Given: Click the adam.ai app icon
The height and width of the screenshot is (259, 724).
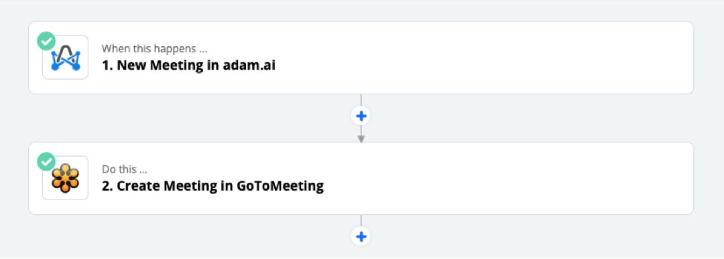Looking at the screenshot, I should tap(65, 58).
